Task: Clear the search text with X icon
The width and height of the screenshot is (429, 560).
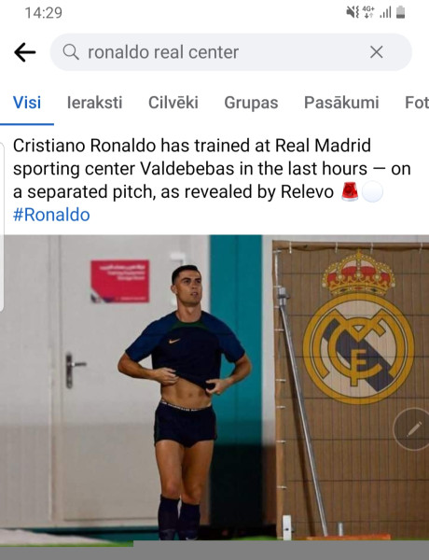Action: click(x=376, y=52)
